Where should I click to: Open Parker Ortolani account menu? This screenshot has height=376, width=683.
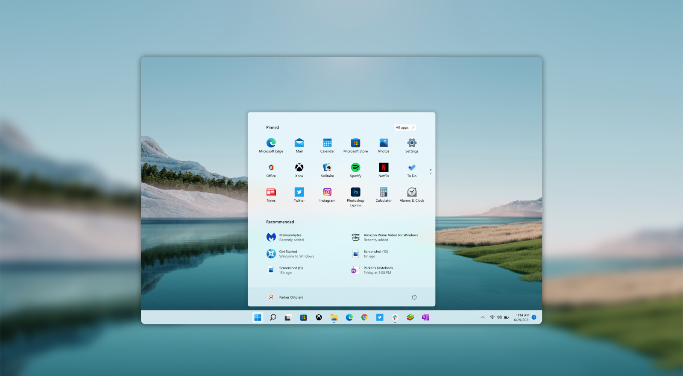tap(285, 297)
